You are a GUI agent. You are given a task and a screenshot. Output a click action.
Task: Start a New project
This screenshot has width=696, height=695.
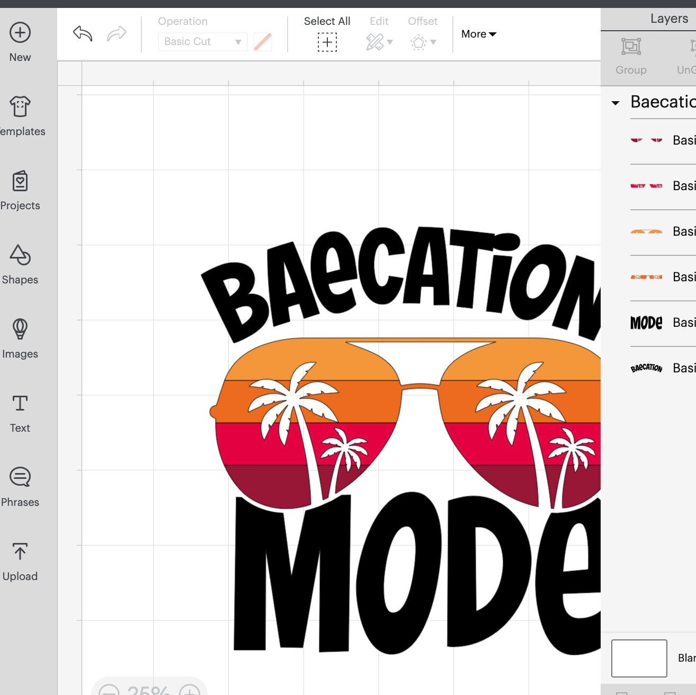[20, 41]
